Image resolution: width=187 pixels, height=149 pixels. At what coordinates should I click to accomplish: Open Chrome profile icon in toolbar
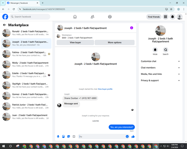point(178,9)
